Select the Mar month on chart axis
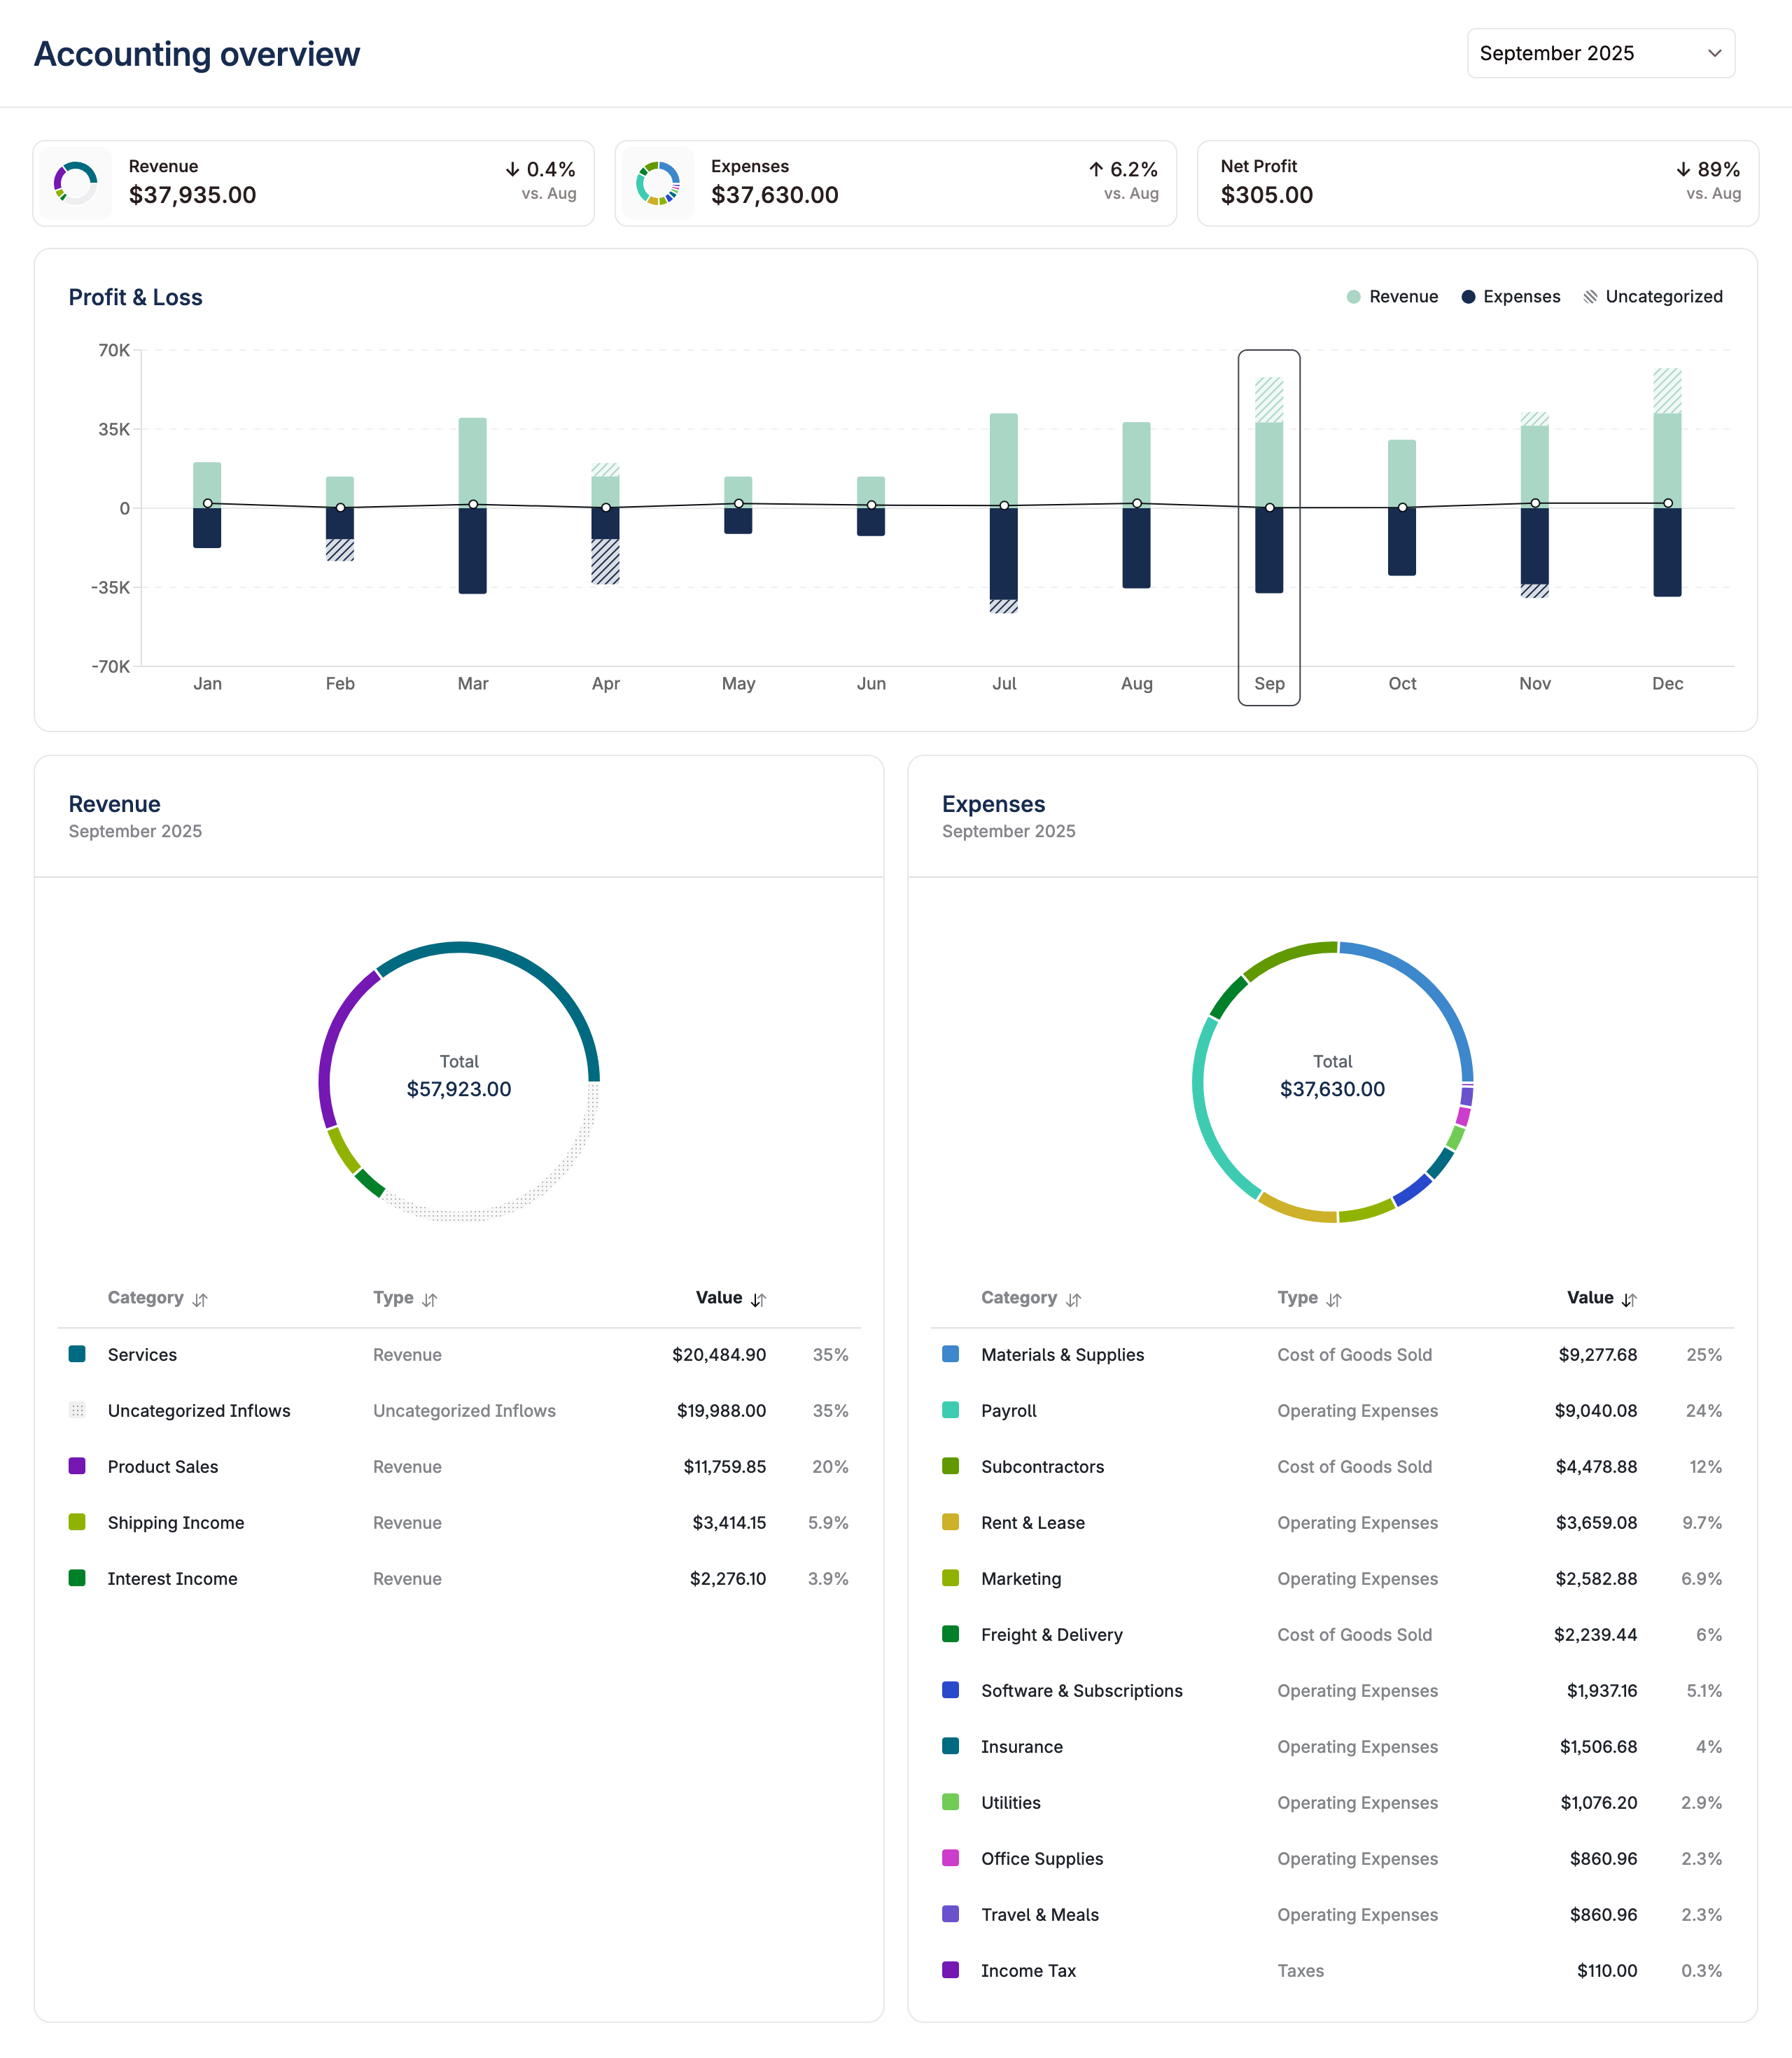1792x2058 pixels. [473, 684]
